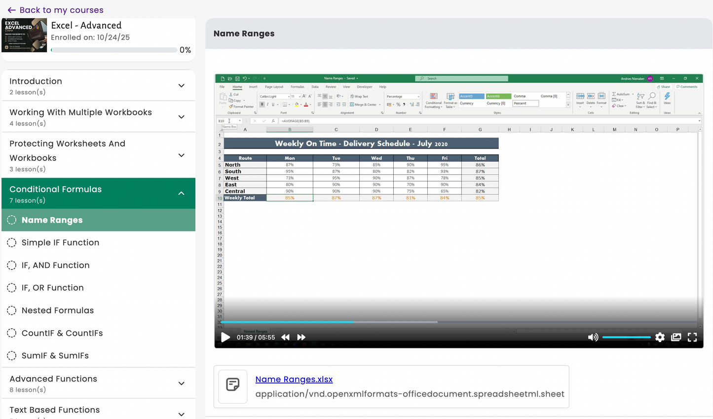Go back to my courses
This screenshot has width=713, height=419.
tap(55, 10)
